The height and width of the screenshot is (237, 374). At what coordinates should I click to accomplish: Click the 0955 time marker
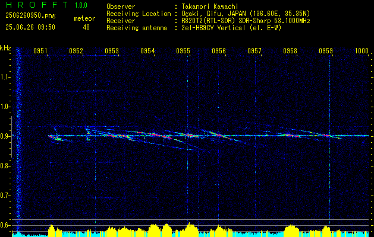coord(183,50)
